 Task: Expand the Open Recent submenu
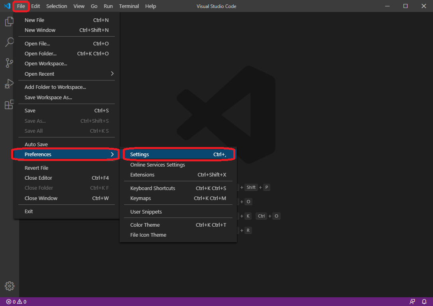(67, 74)
